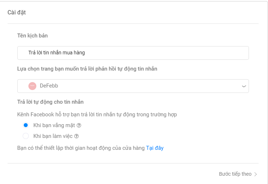268x184 pixels.
Task: Focus the "Tên kịch bản" text field
Action: (x=133, y=53)
